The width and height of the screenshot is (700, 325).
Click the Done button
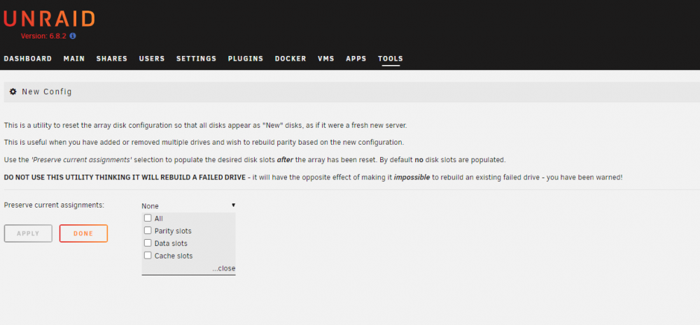point(83,233)
